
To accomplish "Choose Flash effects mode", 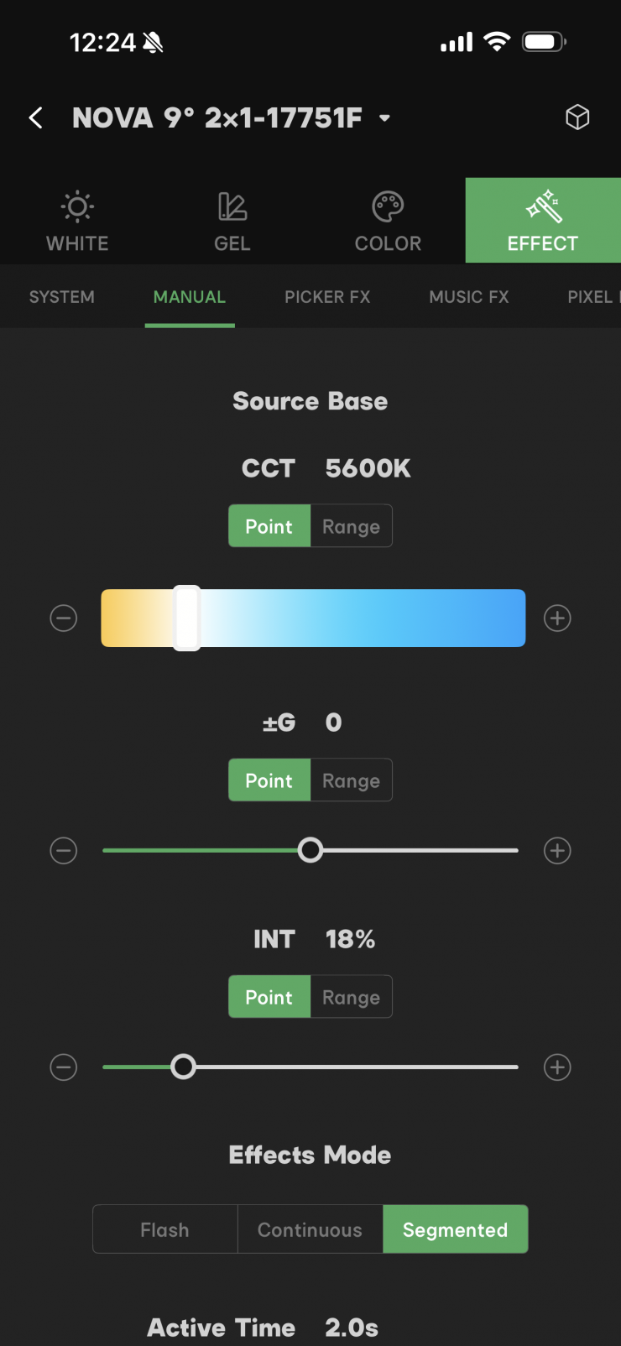I will click(x=165, y=1229).
